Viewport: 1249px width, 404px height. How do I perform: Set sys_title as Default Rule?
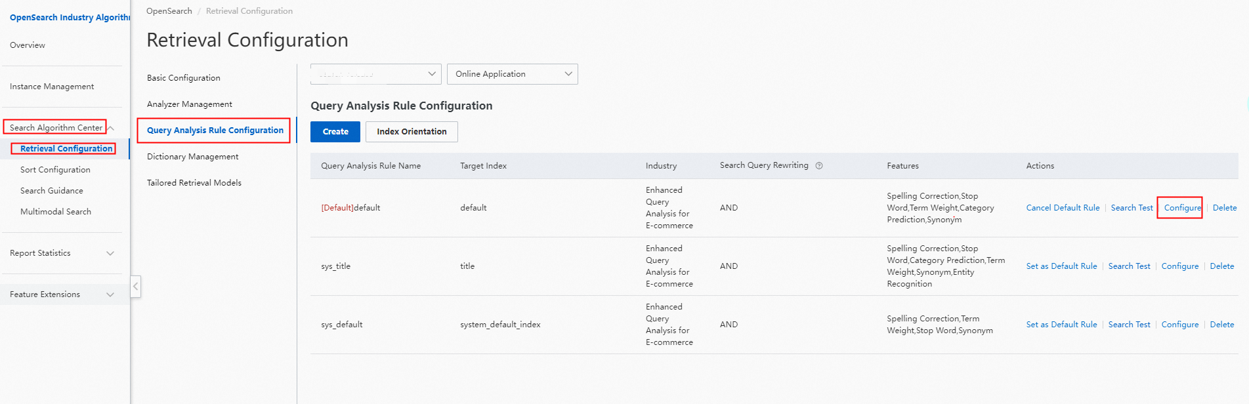(1061, 266)
